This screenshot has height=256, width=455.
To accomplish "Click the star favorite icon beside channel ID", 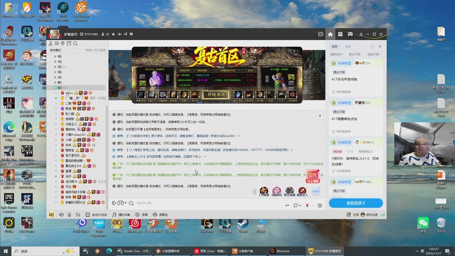I will 113,34.
